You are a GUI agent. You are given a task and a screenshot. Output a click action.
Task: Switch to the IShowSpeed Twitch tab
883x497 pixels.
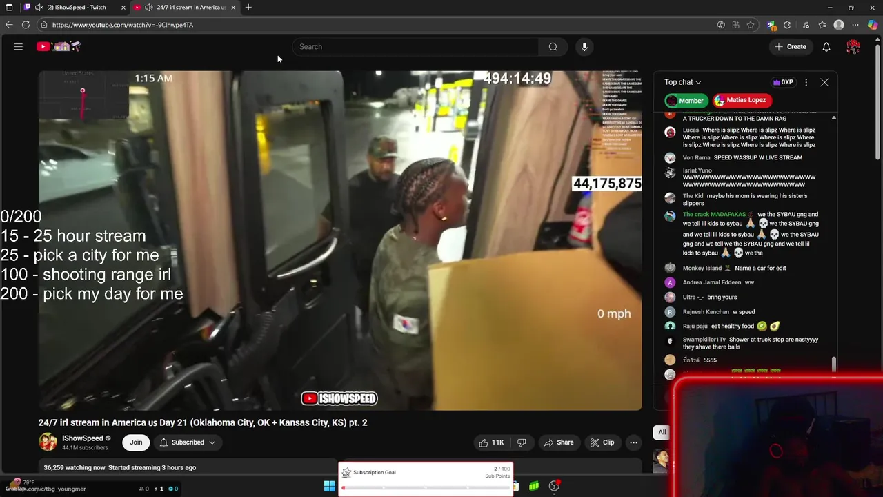point(75,8)
